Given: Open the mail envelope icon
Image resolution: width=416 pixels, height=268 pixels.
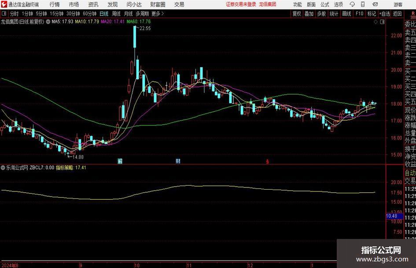Looking at the screenshot, I should coord(375,4).
